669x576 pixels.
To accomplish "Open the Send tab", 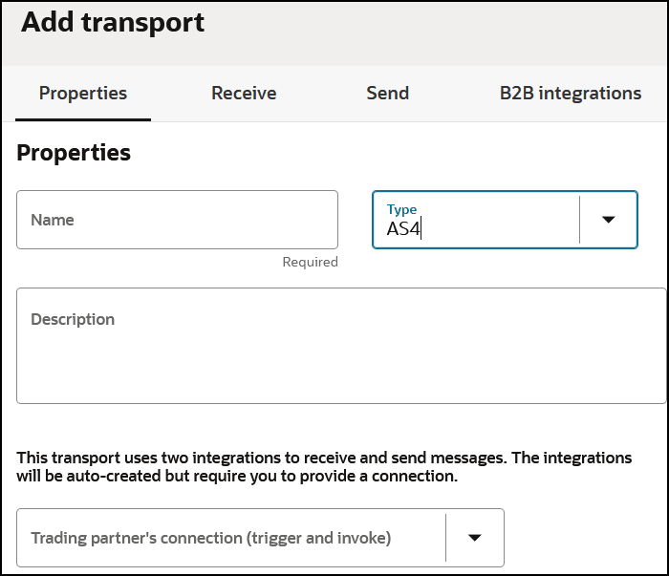I will coord(387,94).
